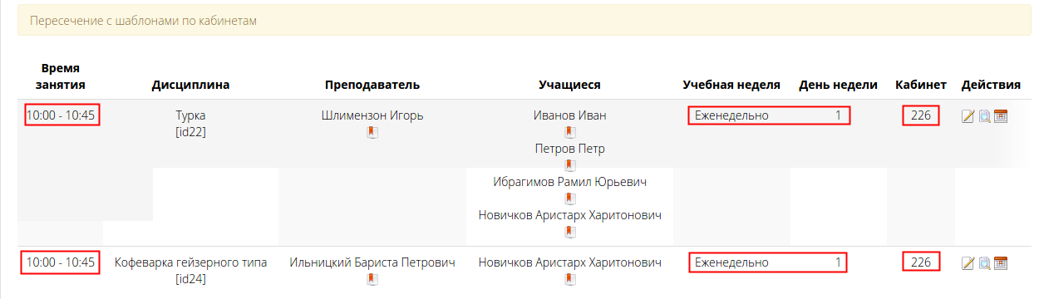This screenshot has width=1039, height=299.
Task: Click the Турка discipline name
Action: (191, 115)
